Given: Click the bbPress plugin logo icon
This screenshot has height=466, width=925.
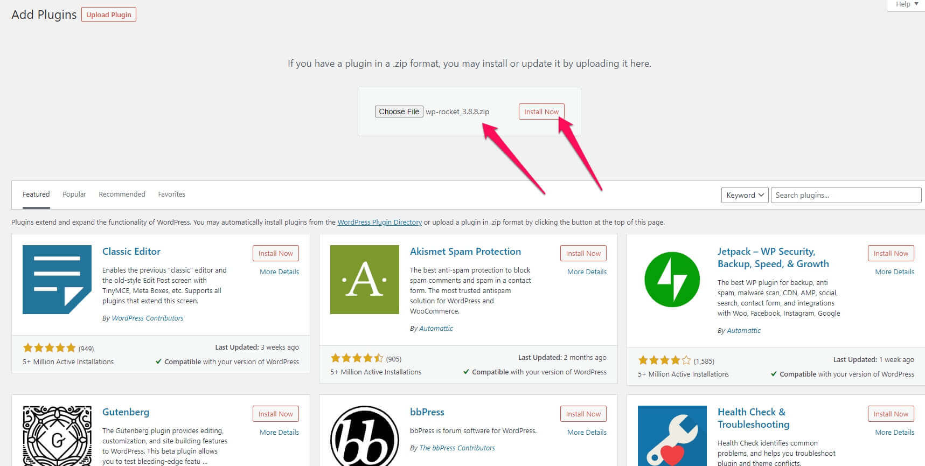Looking at the screenshot, I should 365,436.
